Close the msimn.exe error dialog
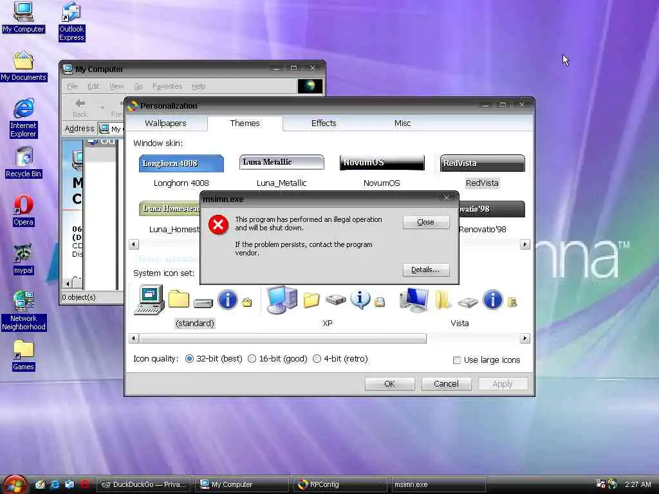This screenshot has width=659, height=494. point(426,222)
